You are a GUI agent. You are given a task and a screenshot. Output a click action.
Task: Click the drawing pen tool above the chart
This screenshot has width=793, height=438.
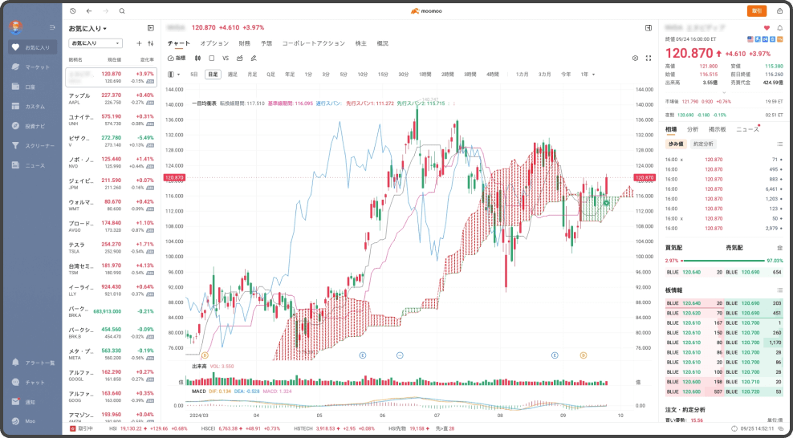(x=254, y=58)
